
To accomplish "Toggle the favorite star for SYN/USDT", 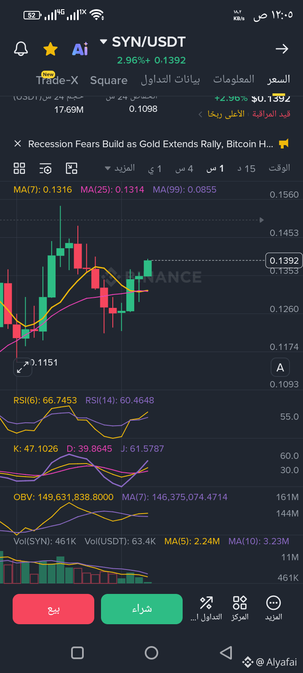I will click(x=50, y=49).
